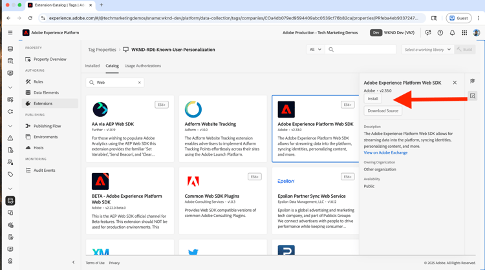Switch to the Installed tab

coord(92,66)
